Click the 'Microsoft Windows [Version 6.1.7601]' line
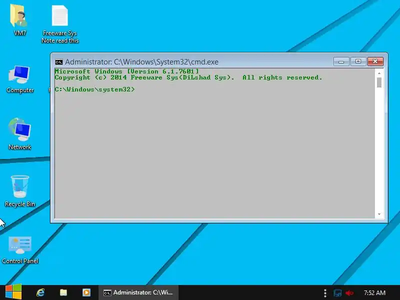Screen dimensions: 400x300 (126, 71)
